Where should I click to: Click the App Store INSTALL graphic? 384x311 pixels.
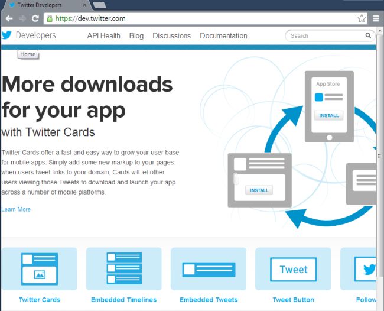coord(329,115)
